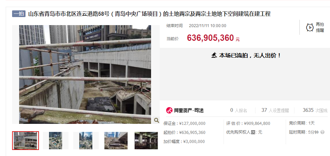Select the first construction site thumbnail
Screen dimensions: 330x156
[x=26, y=141]
